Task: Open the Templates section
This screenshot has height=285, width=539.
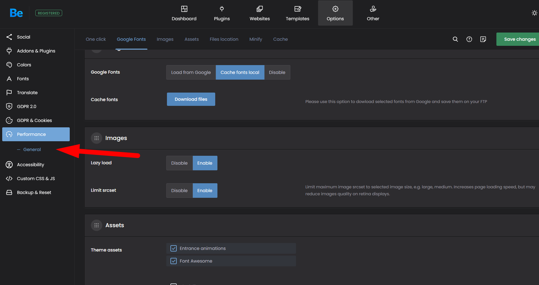Action: [297, 13]
